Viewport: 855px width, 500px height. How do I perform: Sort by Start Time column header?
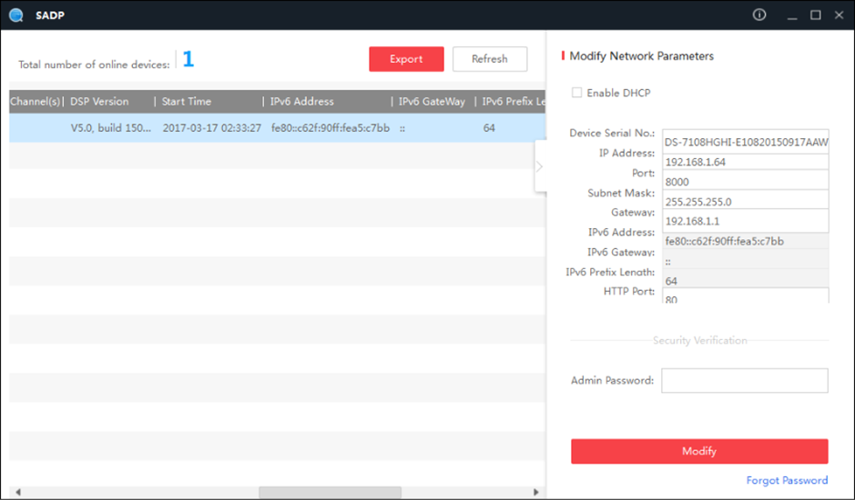click(187, 102)
